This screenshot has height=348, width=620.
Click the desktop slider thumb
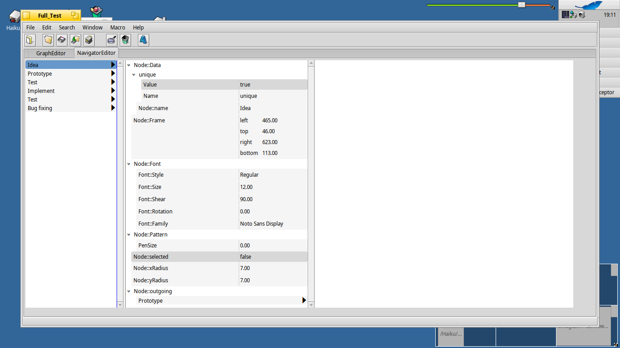click(x=522, y=5)
